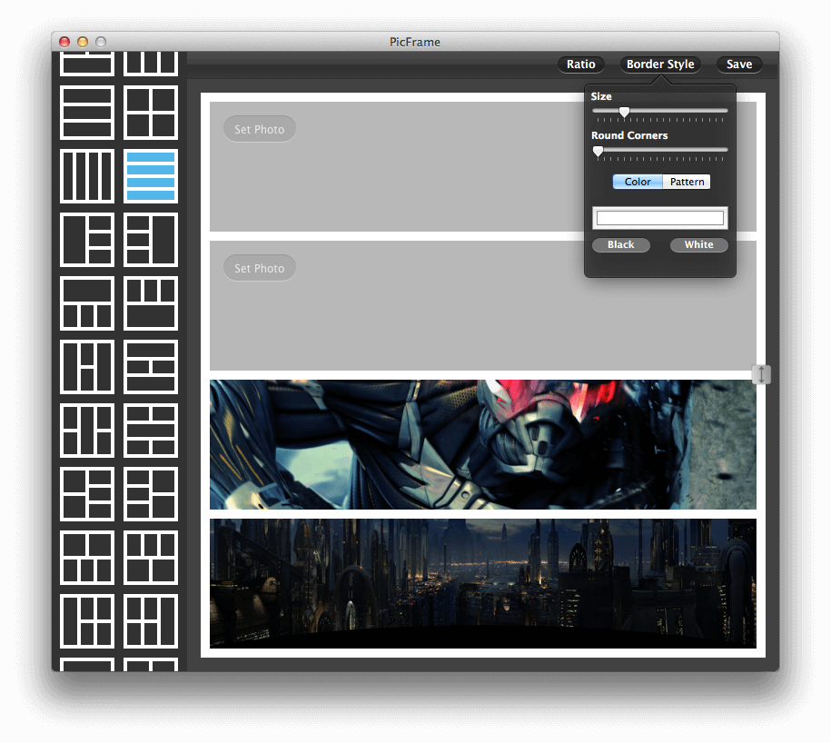Collapse the Border Style popover
Viewport: 831px width, 743px height.
coord(660,64)
